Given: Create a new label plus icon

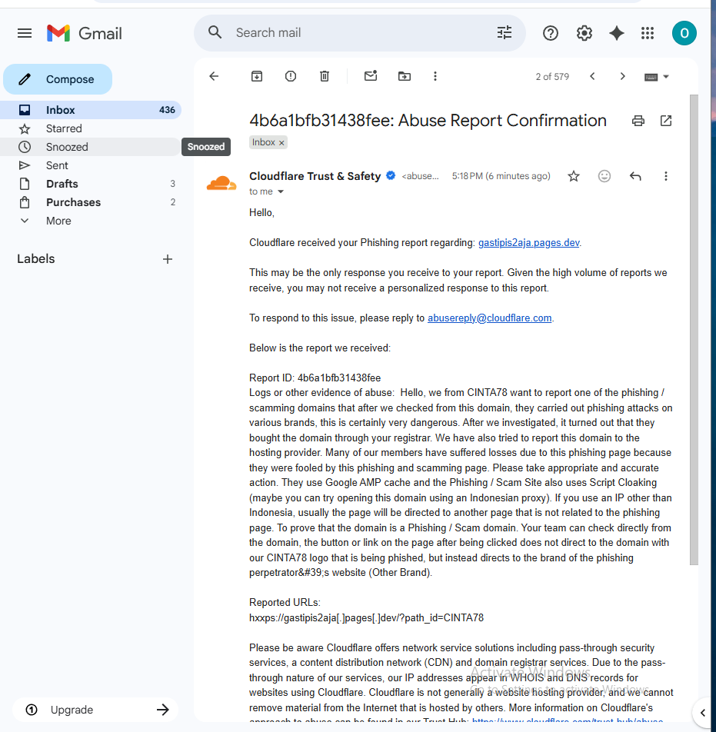Looking at the screenshot, I should click(168, 259).
